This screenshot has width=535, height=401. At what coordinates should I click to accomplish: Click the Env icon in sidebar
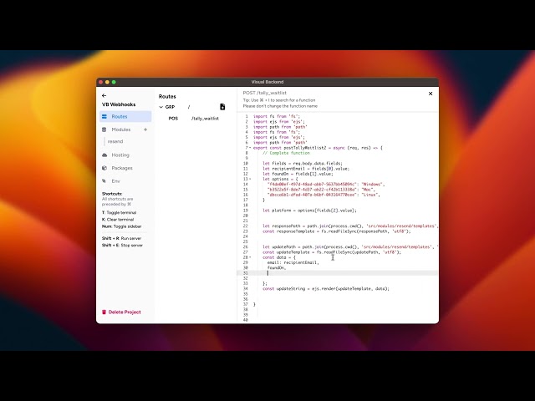[104, 181]
